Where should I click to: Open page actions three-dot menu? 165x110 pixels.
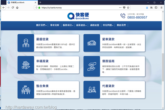click(x=120, y=7)
